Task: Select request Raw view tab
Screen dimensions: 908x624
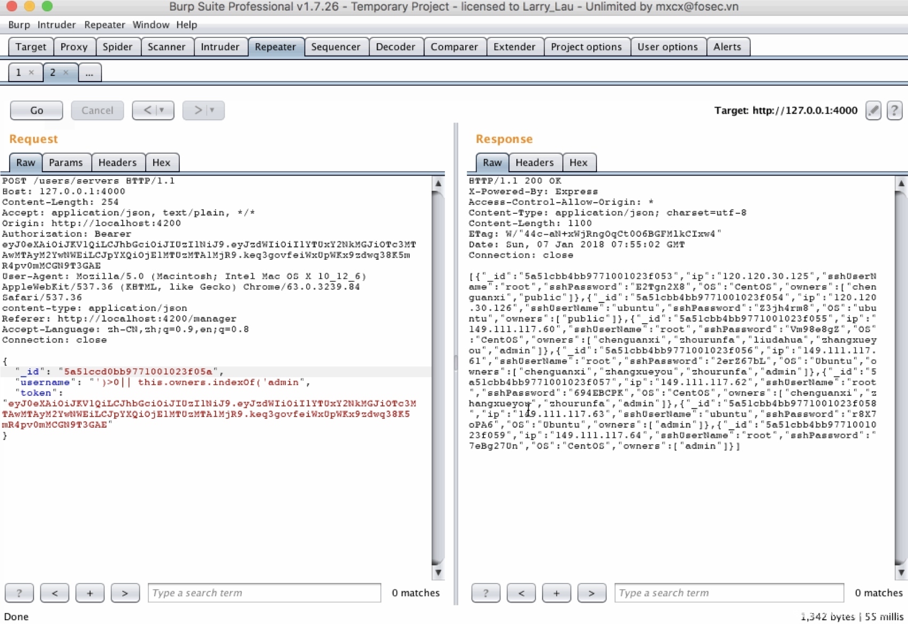Action: pos(26,163)
